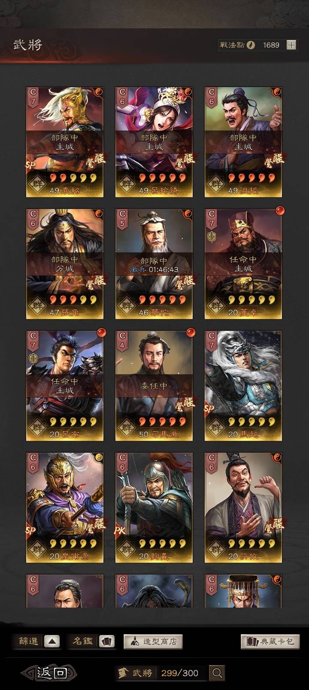
Task: Open the 沮授 general card
Action: pyautogui.click(x=243, y=142)
